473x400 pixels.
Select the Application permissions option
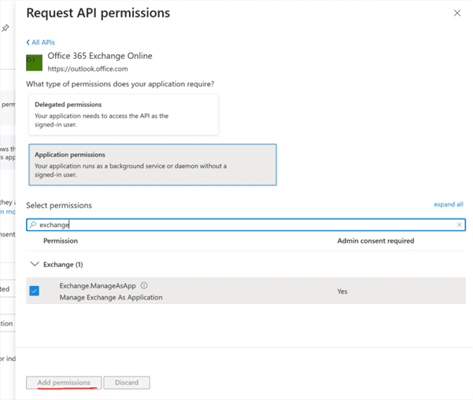(x=152, y=165)
